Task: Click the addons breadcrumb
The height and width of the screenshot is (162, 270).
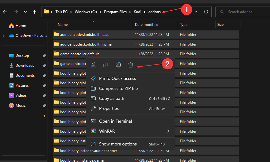Action: point(154,12)
